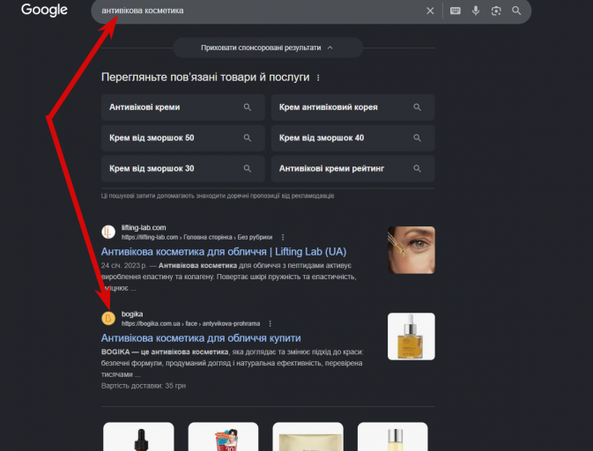
Task: Submit search with magnifier icon in search bar
Action: (x=516, y=11)
